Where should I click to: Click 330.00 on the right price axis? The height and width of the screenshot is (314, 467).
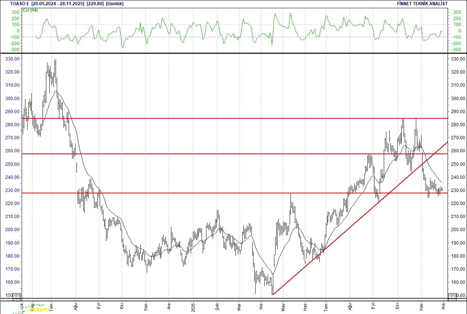click(x=458, y=59)
